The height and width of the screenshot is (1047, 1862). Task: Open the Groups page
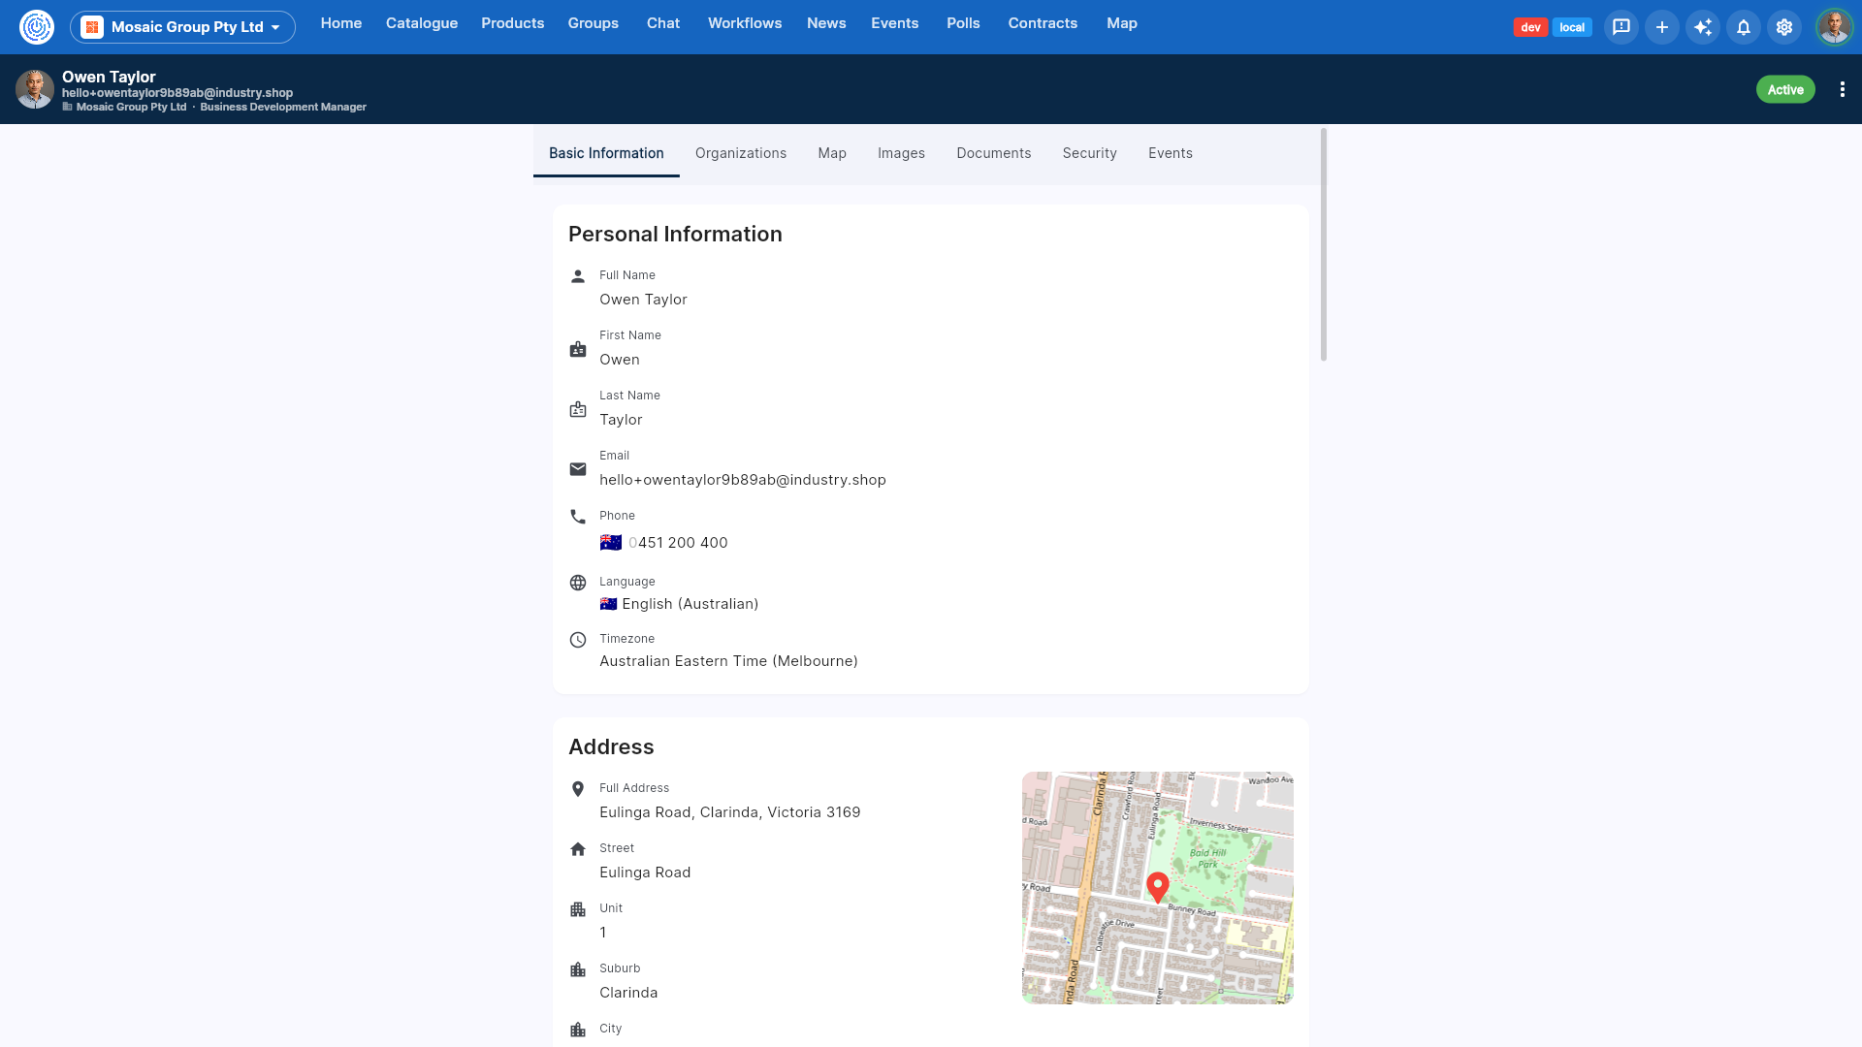pyautogui.click(x=594, y=23)
